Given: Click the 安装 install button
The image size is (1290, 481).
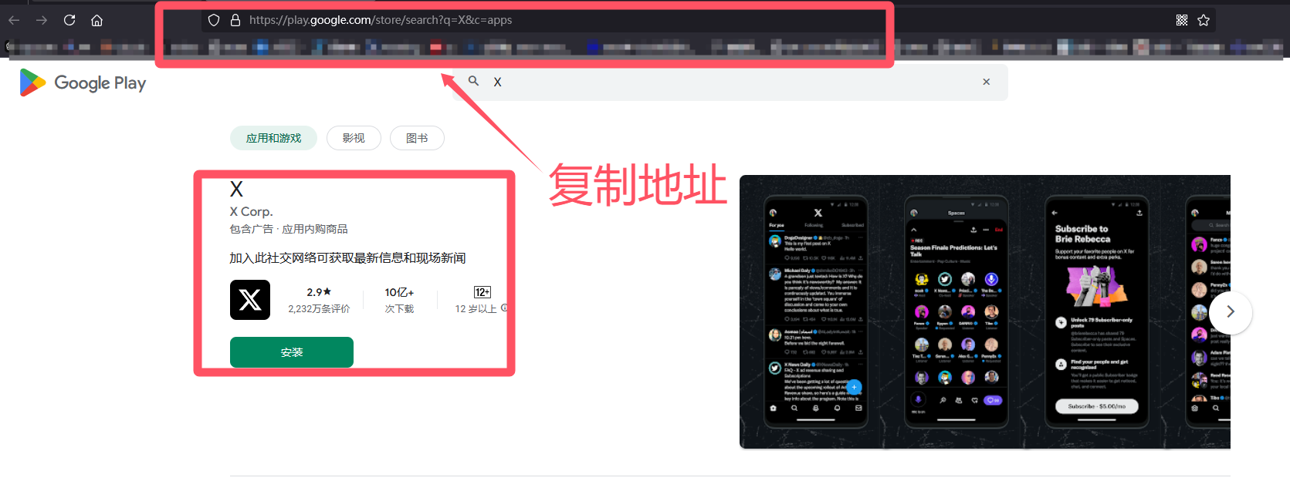Looking at the screenshot, I should [x=292, y=352].
